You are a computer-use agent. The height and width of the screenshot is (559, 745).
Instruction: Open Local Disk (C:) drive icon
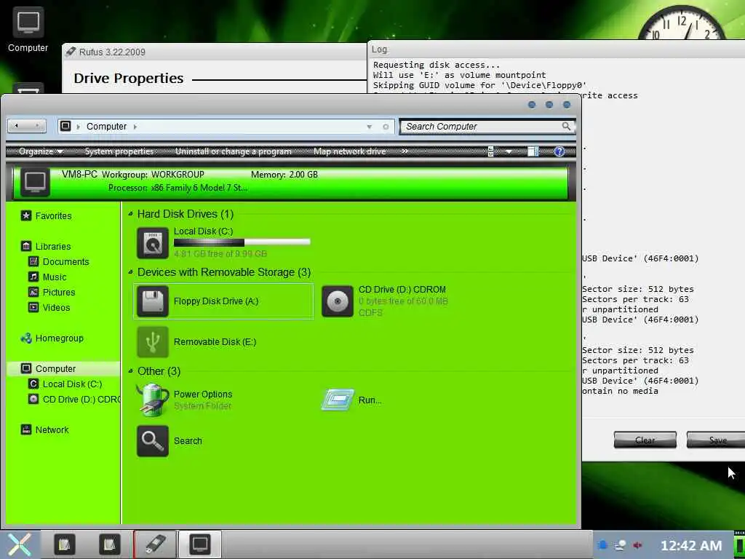[x=153, y=243]
